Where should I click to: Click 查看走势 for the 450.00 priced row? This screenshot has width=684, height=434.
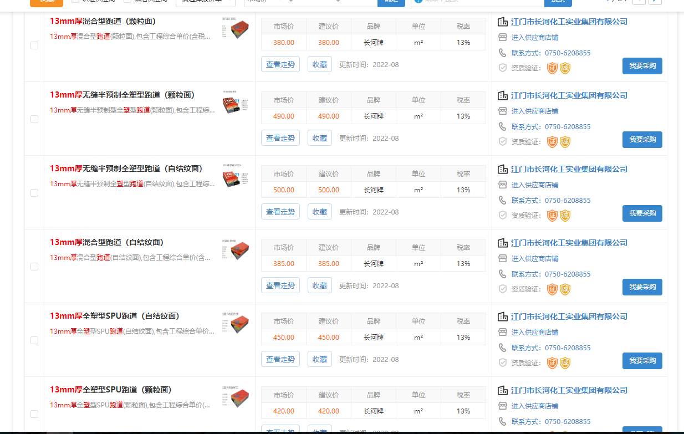point(280,359)
